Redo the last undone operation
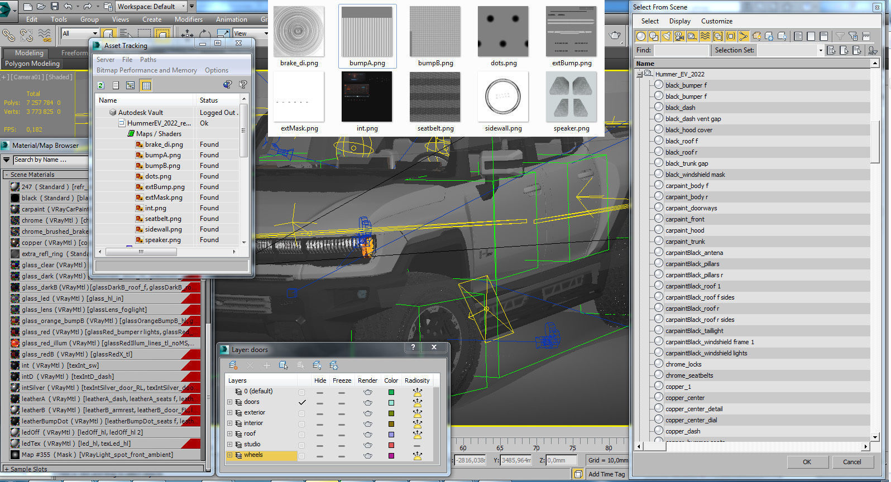 [x=88, y=6]
